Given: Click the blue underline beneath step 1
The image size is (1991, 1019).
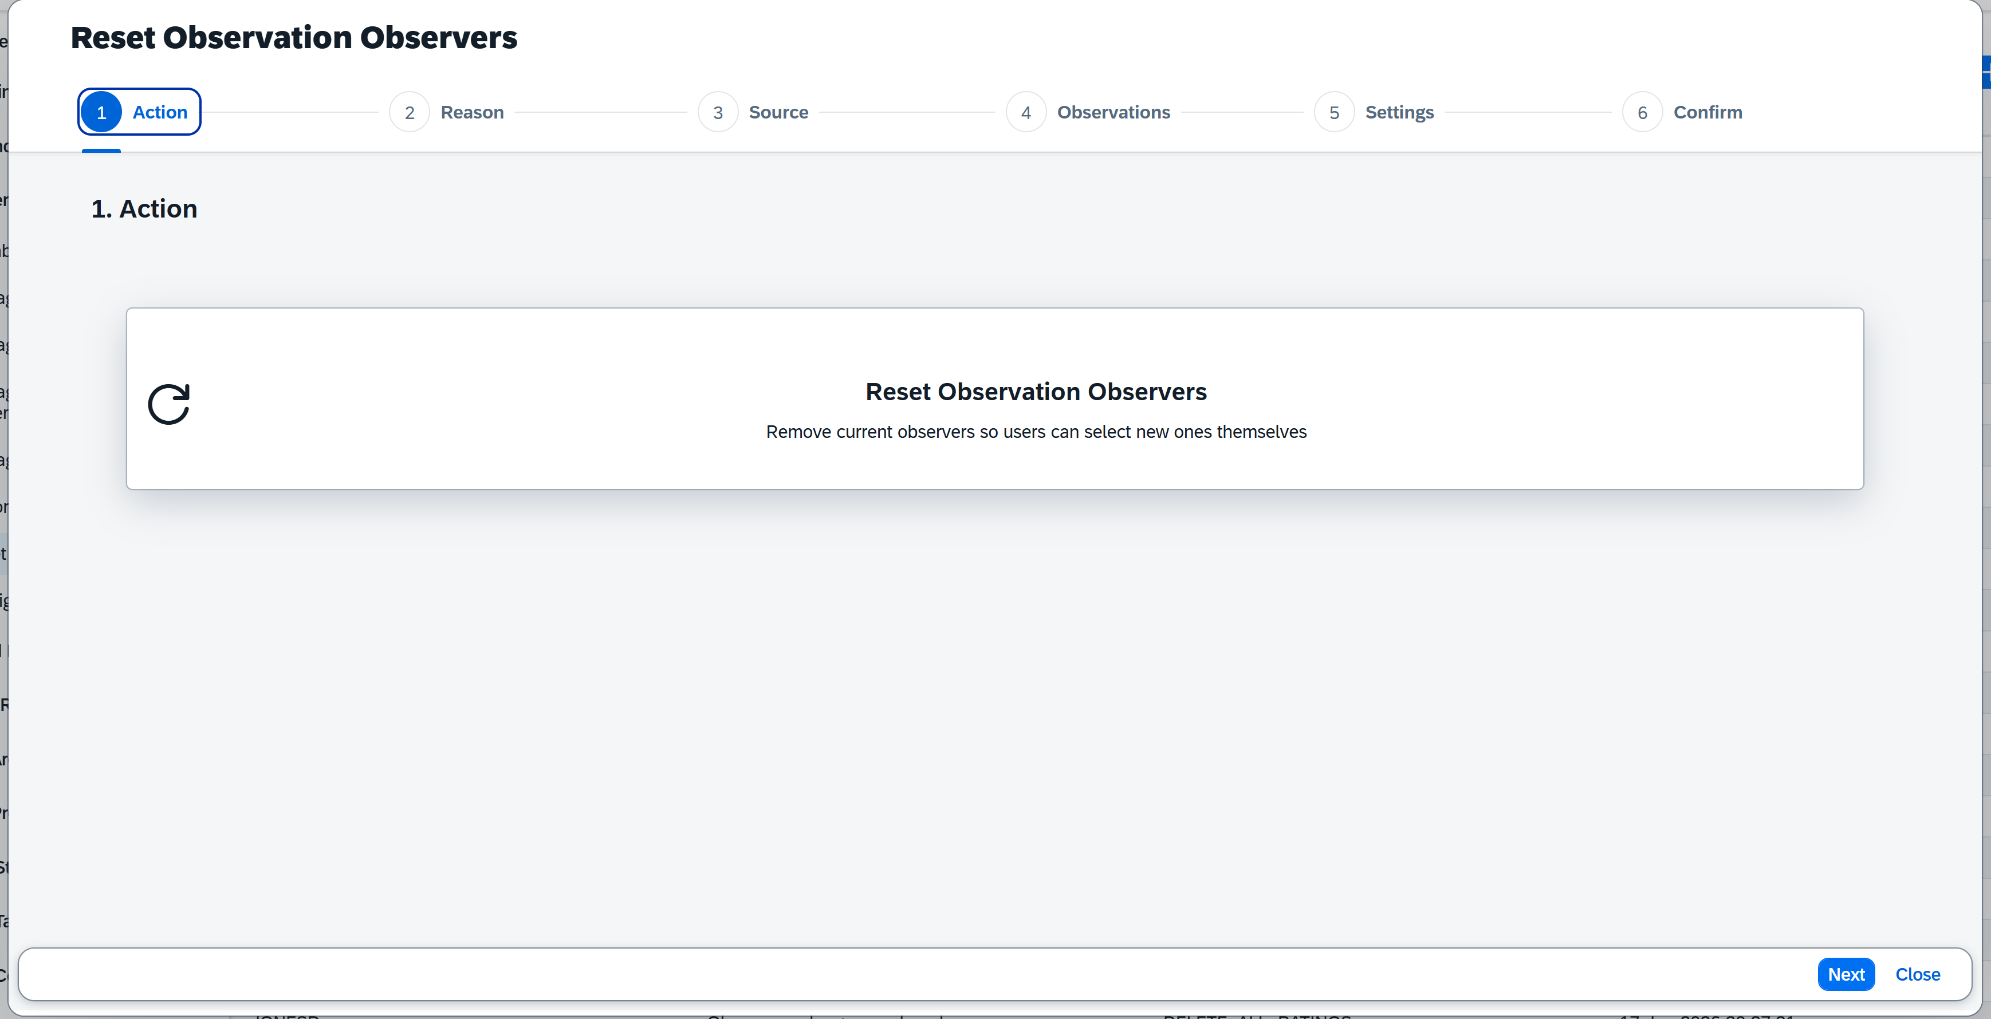Looking at the screenshot, I should coord(101,151).
